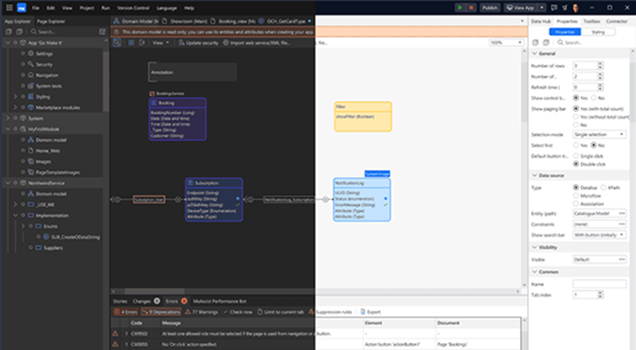Collapse the MyFirstModule tree node
The height and width of the screenshot is (350, 636).
point(8,129)
